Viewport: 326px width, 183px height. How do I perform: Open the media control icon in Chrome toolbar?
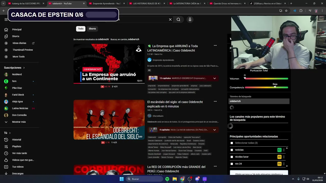(x=310, y=11)
